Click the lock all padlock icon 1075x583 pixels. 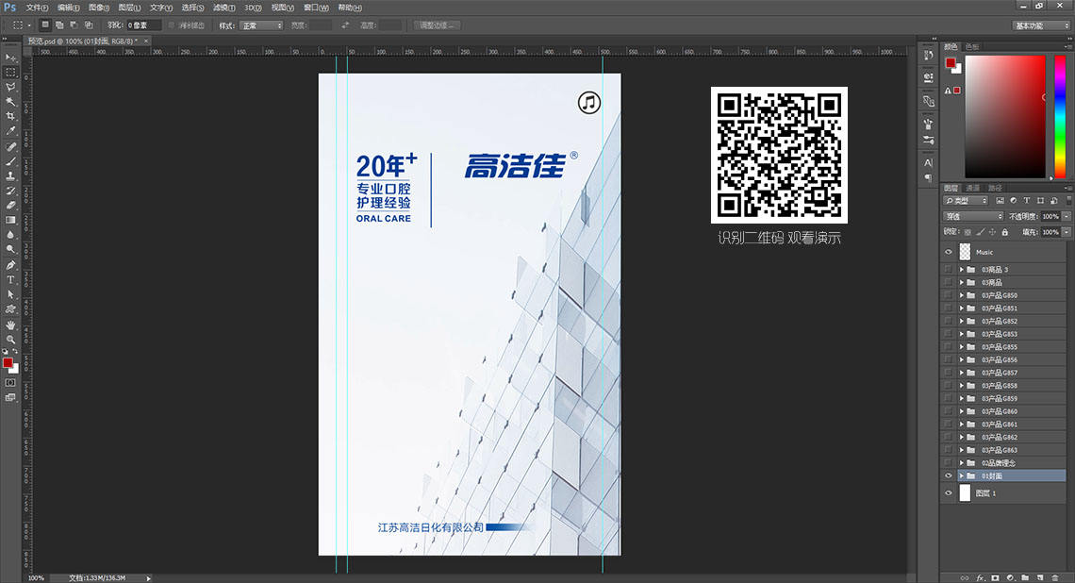tap(1005, 232)
